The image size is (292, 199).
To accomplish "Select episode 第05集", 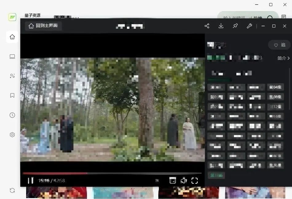I will pyautogui.click(x=216, y=97).
